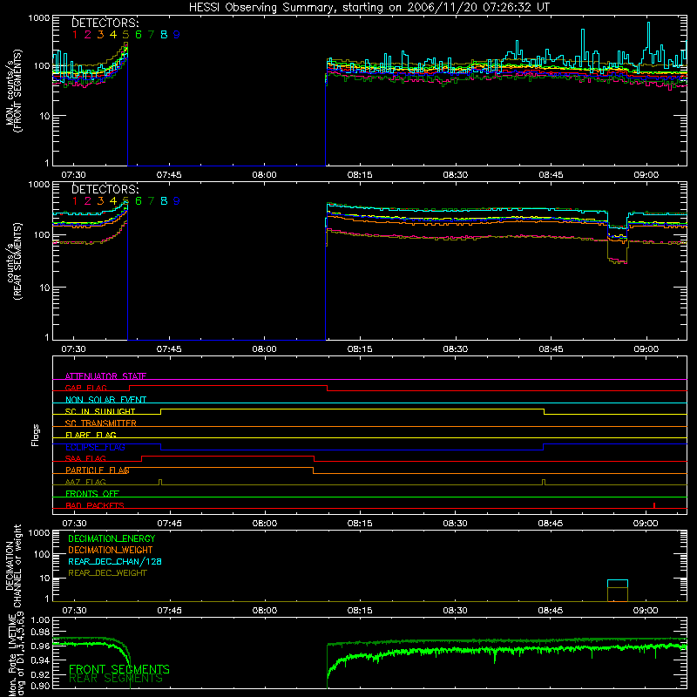The image size is (697, 697).
Task: Select the FRONTS_OFF flag label
Action: [92, 493]
